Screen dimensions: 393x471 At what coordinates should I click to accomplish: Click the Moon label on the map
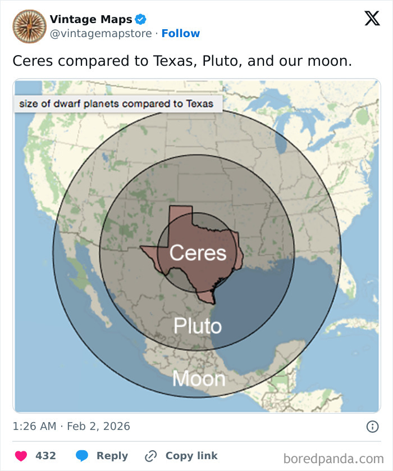pyautogui.click(x=200, y=378)
